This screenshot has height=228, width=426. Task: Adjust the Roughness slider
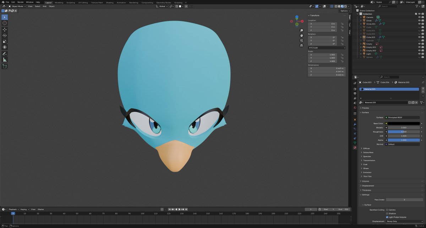pyautogui.click(x=404, y=132)
